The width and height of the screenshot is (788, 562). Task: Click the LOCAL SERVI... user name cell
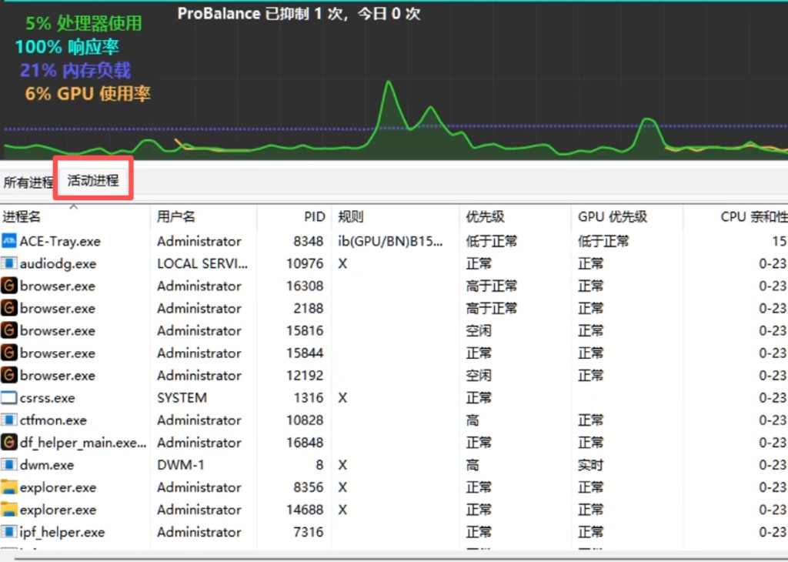(x=202, y=263)
